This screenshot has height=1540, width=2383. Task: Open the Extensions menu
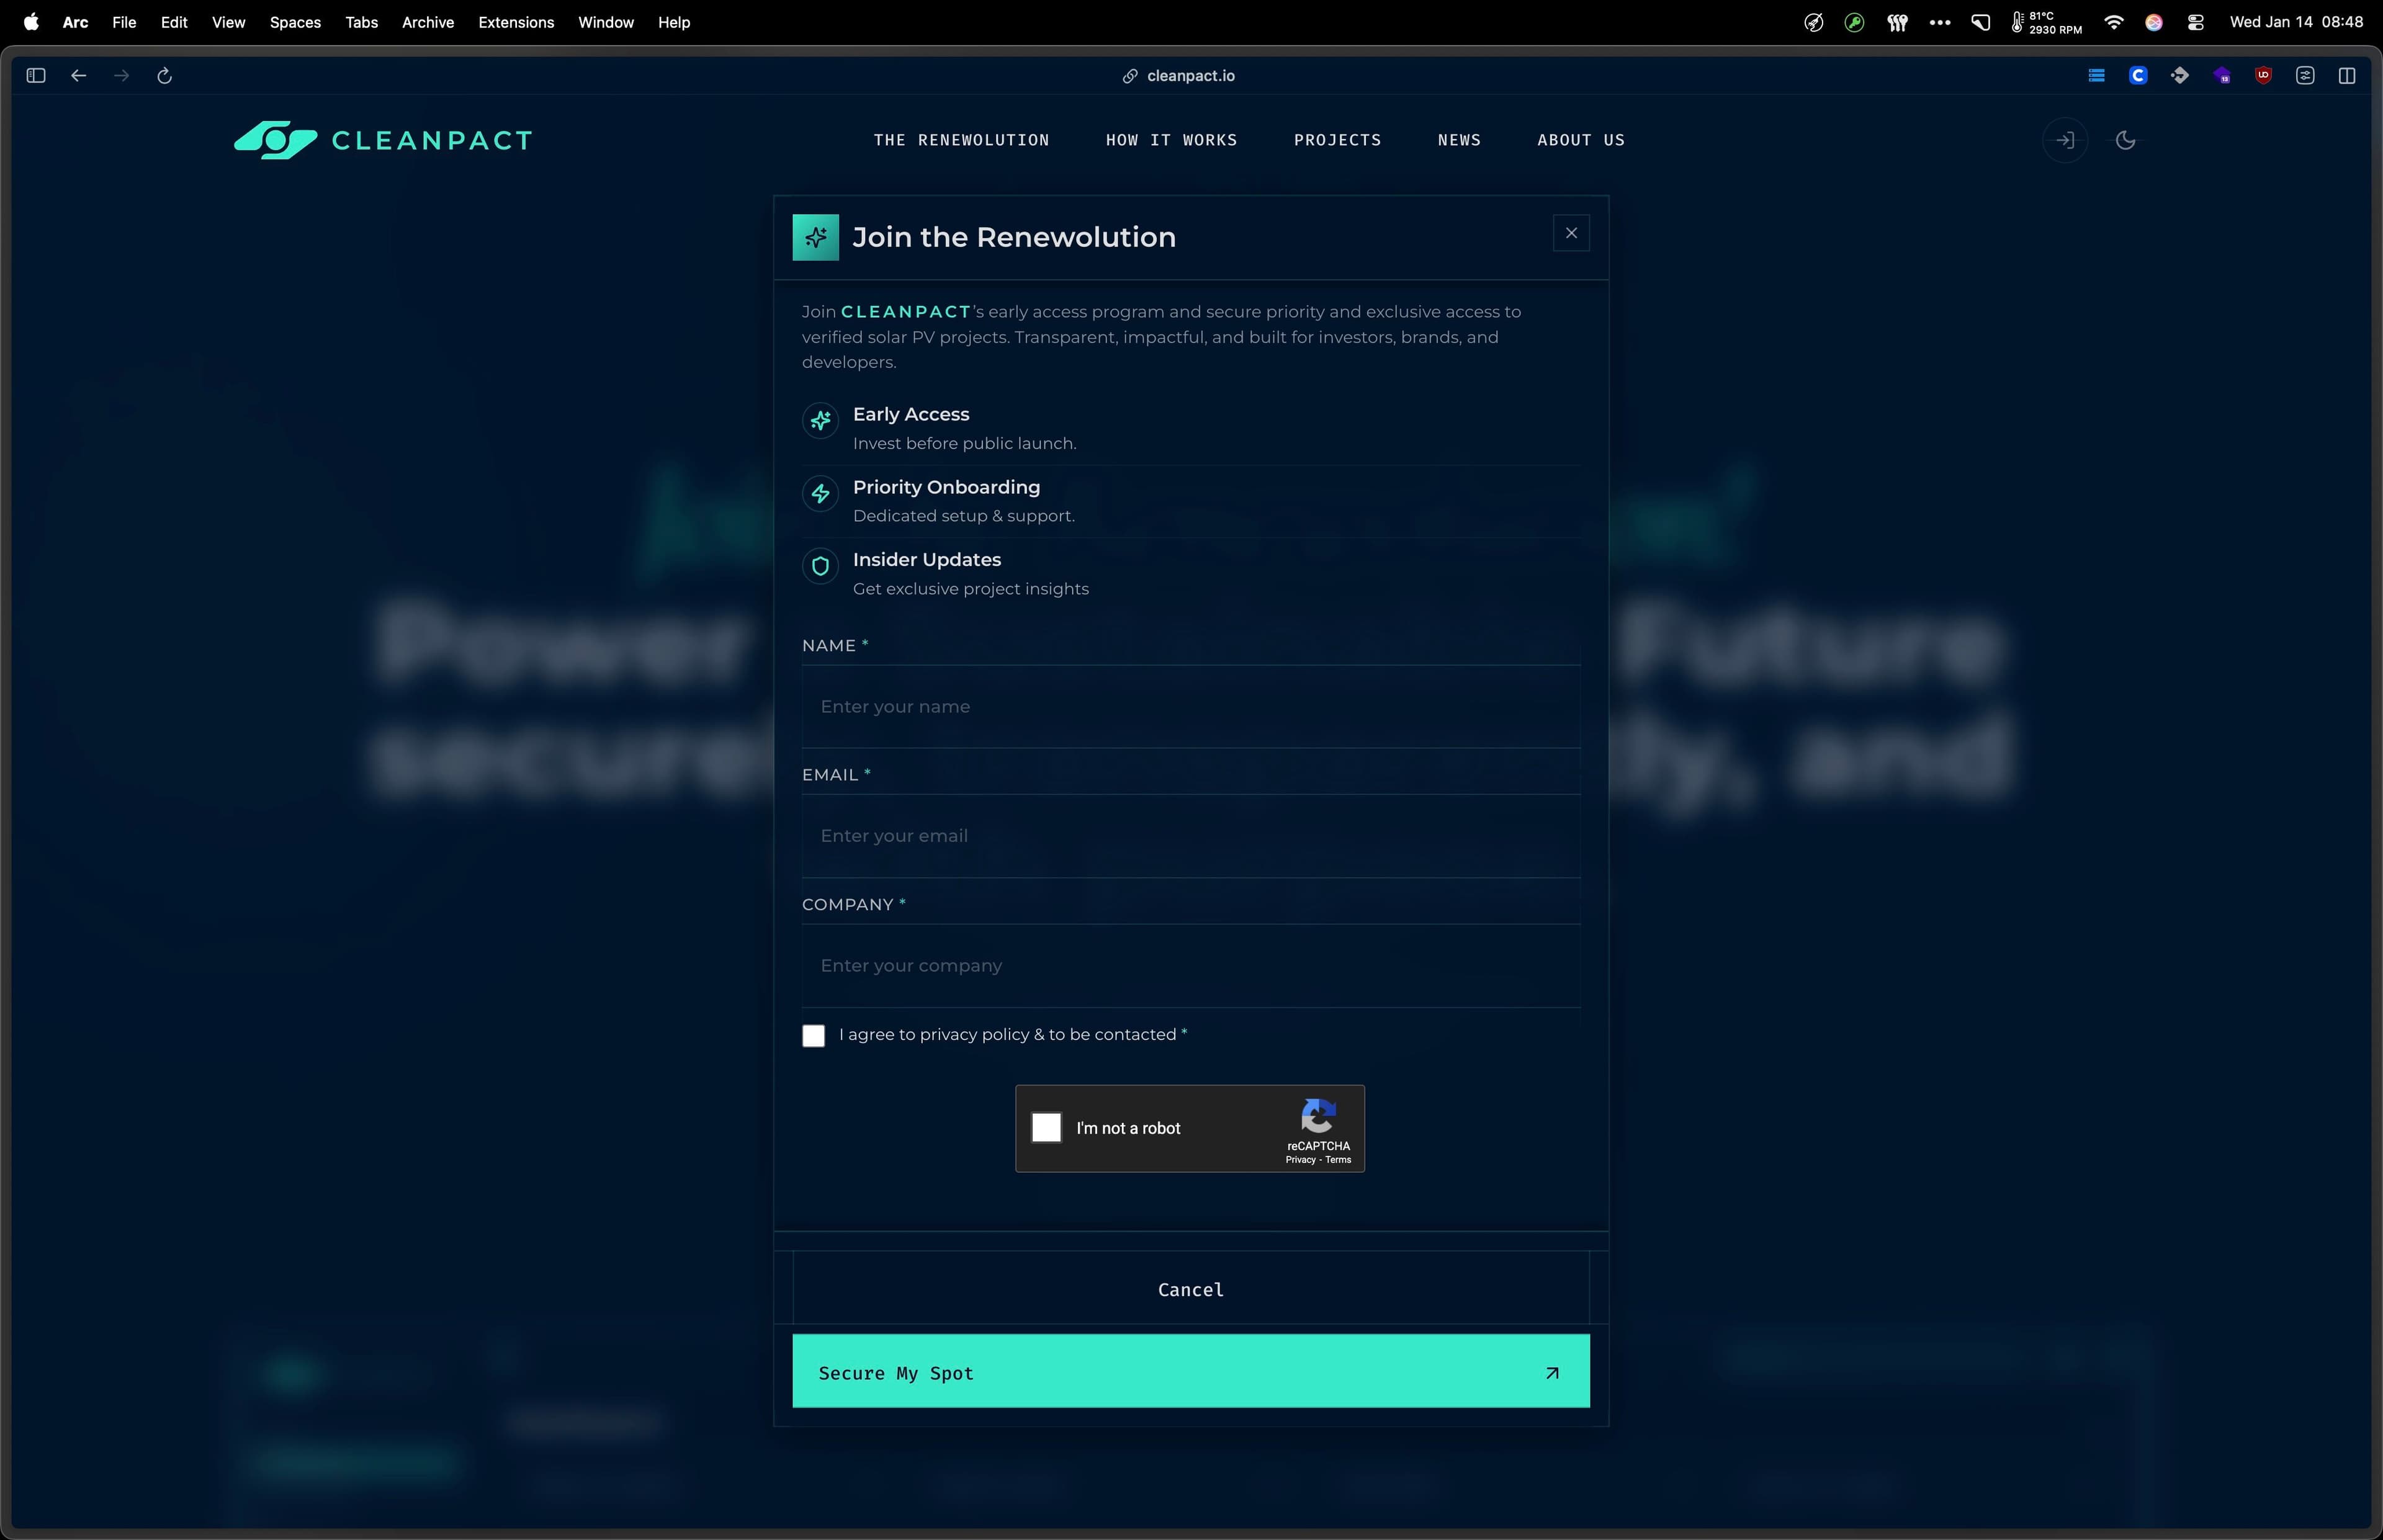point(515,22)
